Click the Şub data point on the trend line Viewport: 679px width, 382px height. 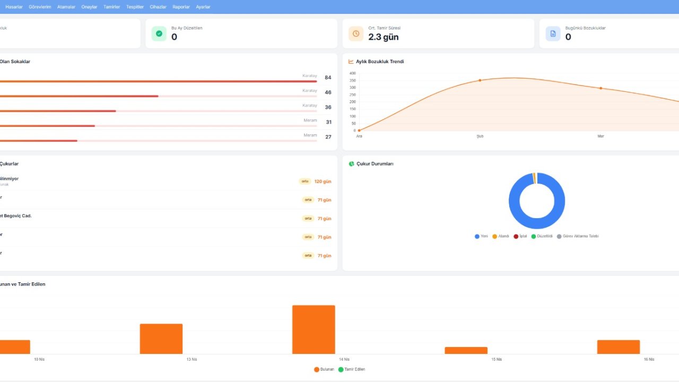tap(480, 81)
